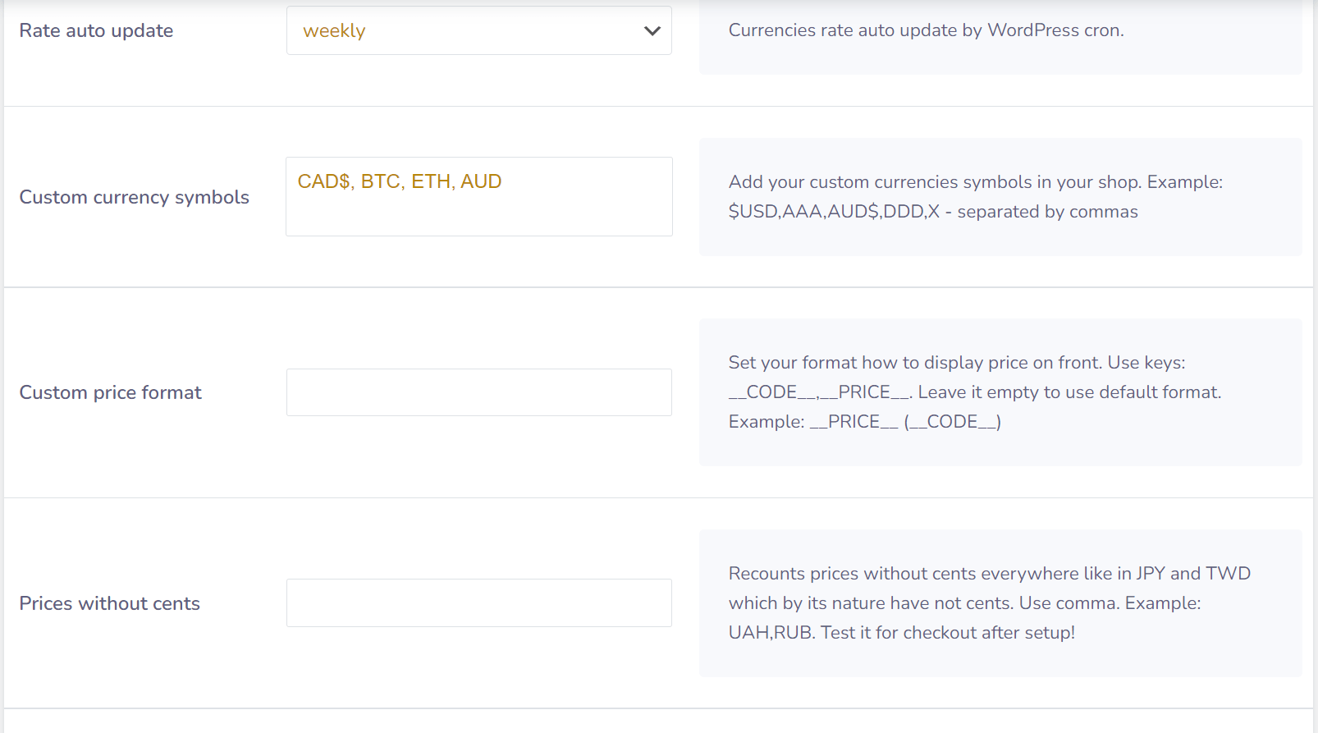Click the 'UAH,RUB' example text line

click(901, 633)
